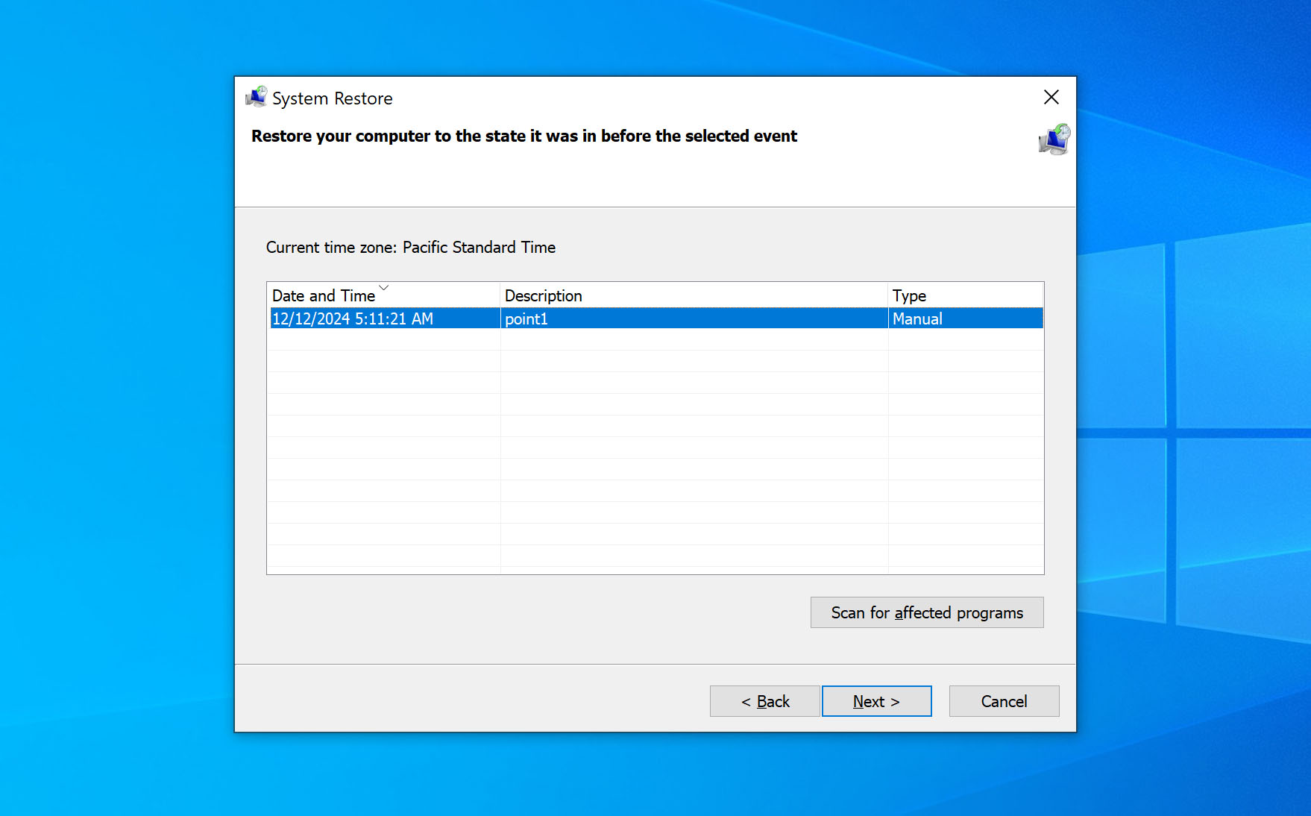Scan for affected programs
The height and width of the screenshot is (816, 1311).
[927, 612]
